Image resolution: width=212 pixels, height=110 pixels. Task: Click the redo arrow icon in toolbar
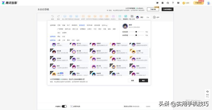[x=58, y=16]
